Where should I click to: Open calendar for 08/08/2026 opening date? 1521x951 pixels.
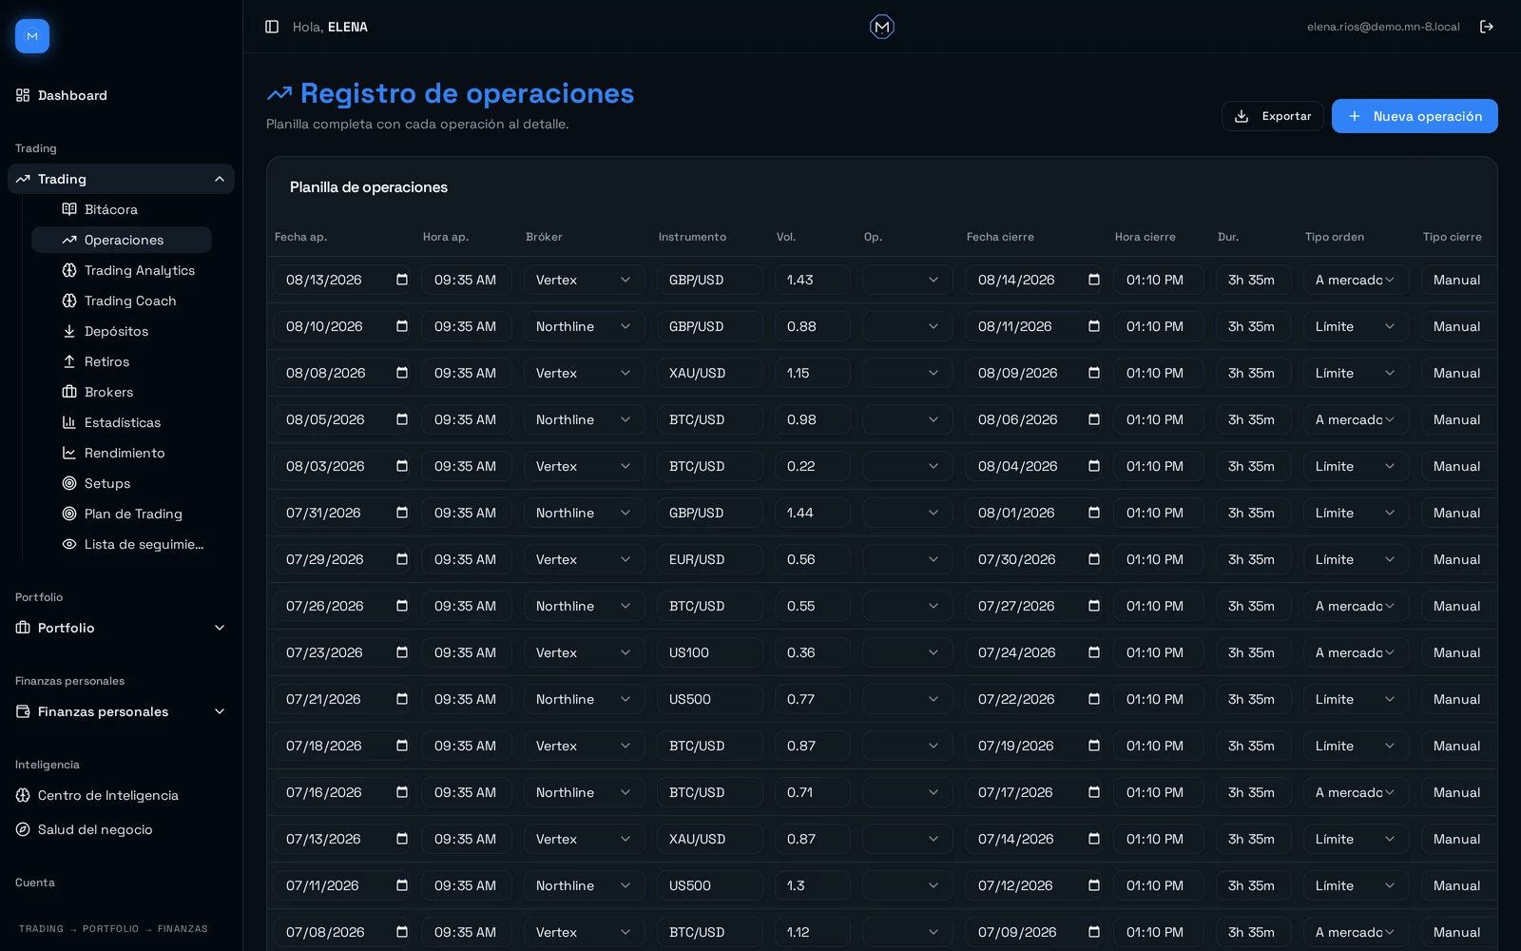(x=402, y=373)
